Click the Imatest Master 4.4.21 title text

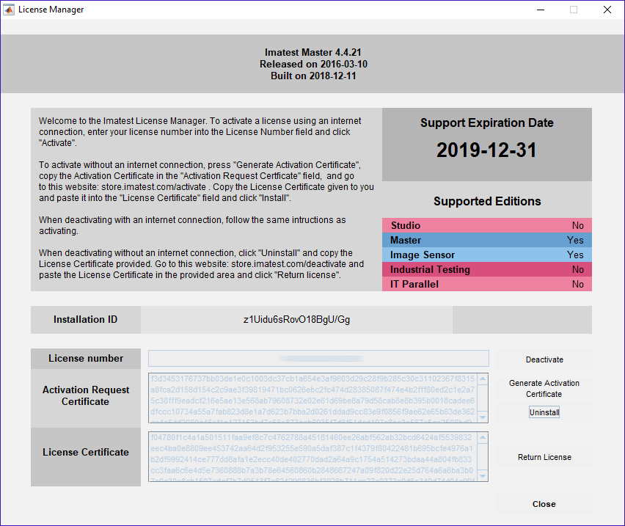tap(313, 53)
